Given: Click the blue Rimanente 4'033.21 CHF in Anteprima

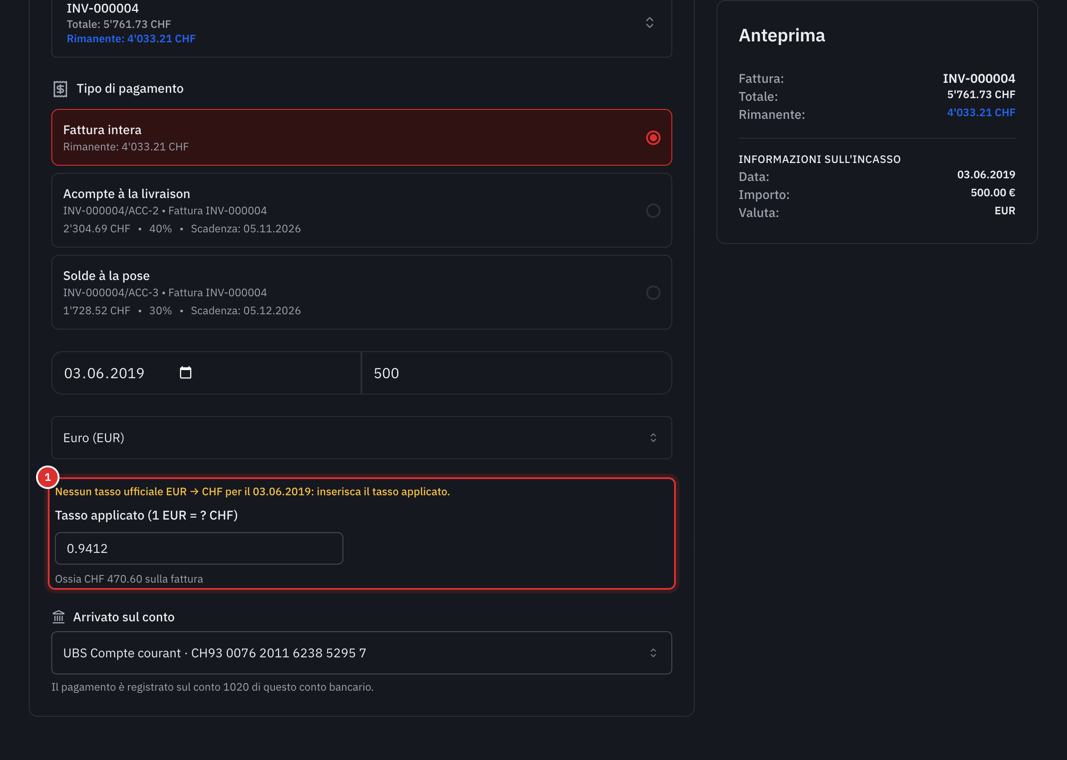Looking at the screenshot, I should (x=981, y=113).
